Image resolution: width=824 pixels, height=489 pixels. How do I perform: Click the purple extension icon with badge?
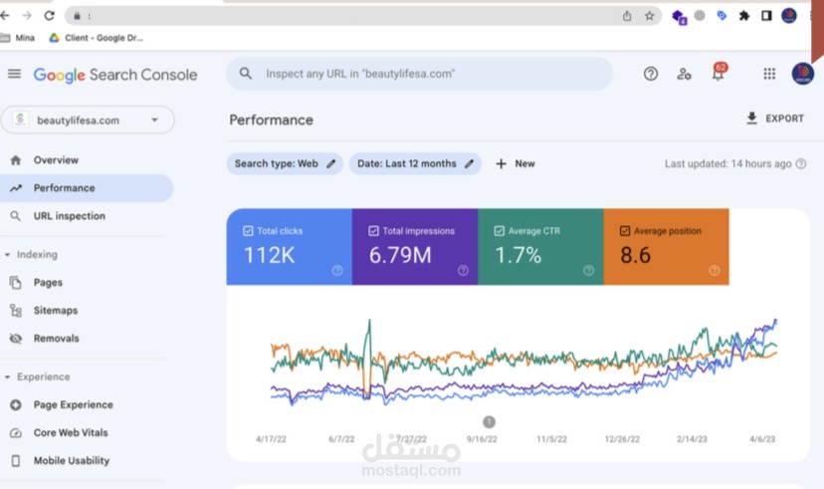point(679,17)
